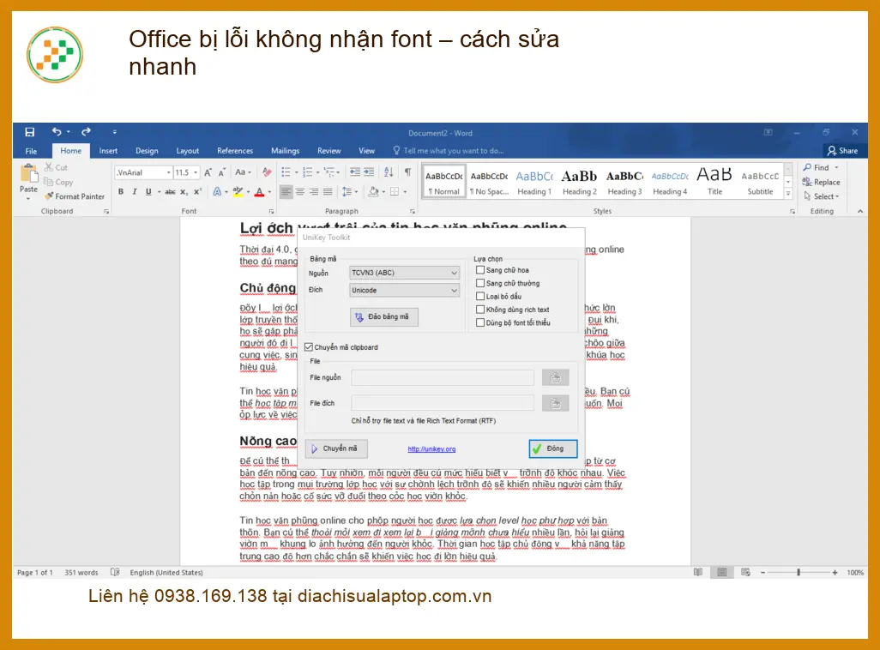Increase the font size
Viewport: 880px width, 650px height.
[x=208, y=172]
